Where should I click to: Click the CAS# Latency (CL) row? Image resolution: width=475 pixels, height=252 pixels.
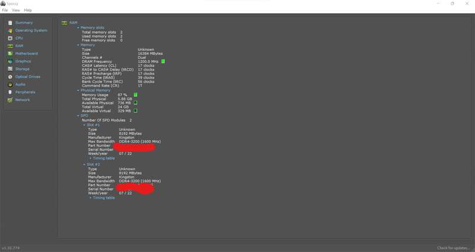tap(118, 66)
